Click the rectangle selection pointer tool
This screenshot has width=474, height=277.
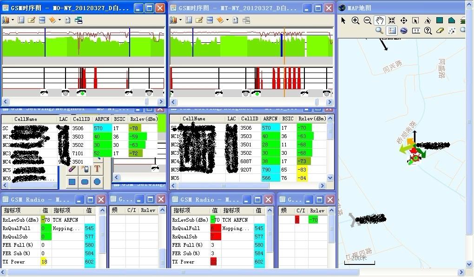coord(415,20)
